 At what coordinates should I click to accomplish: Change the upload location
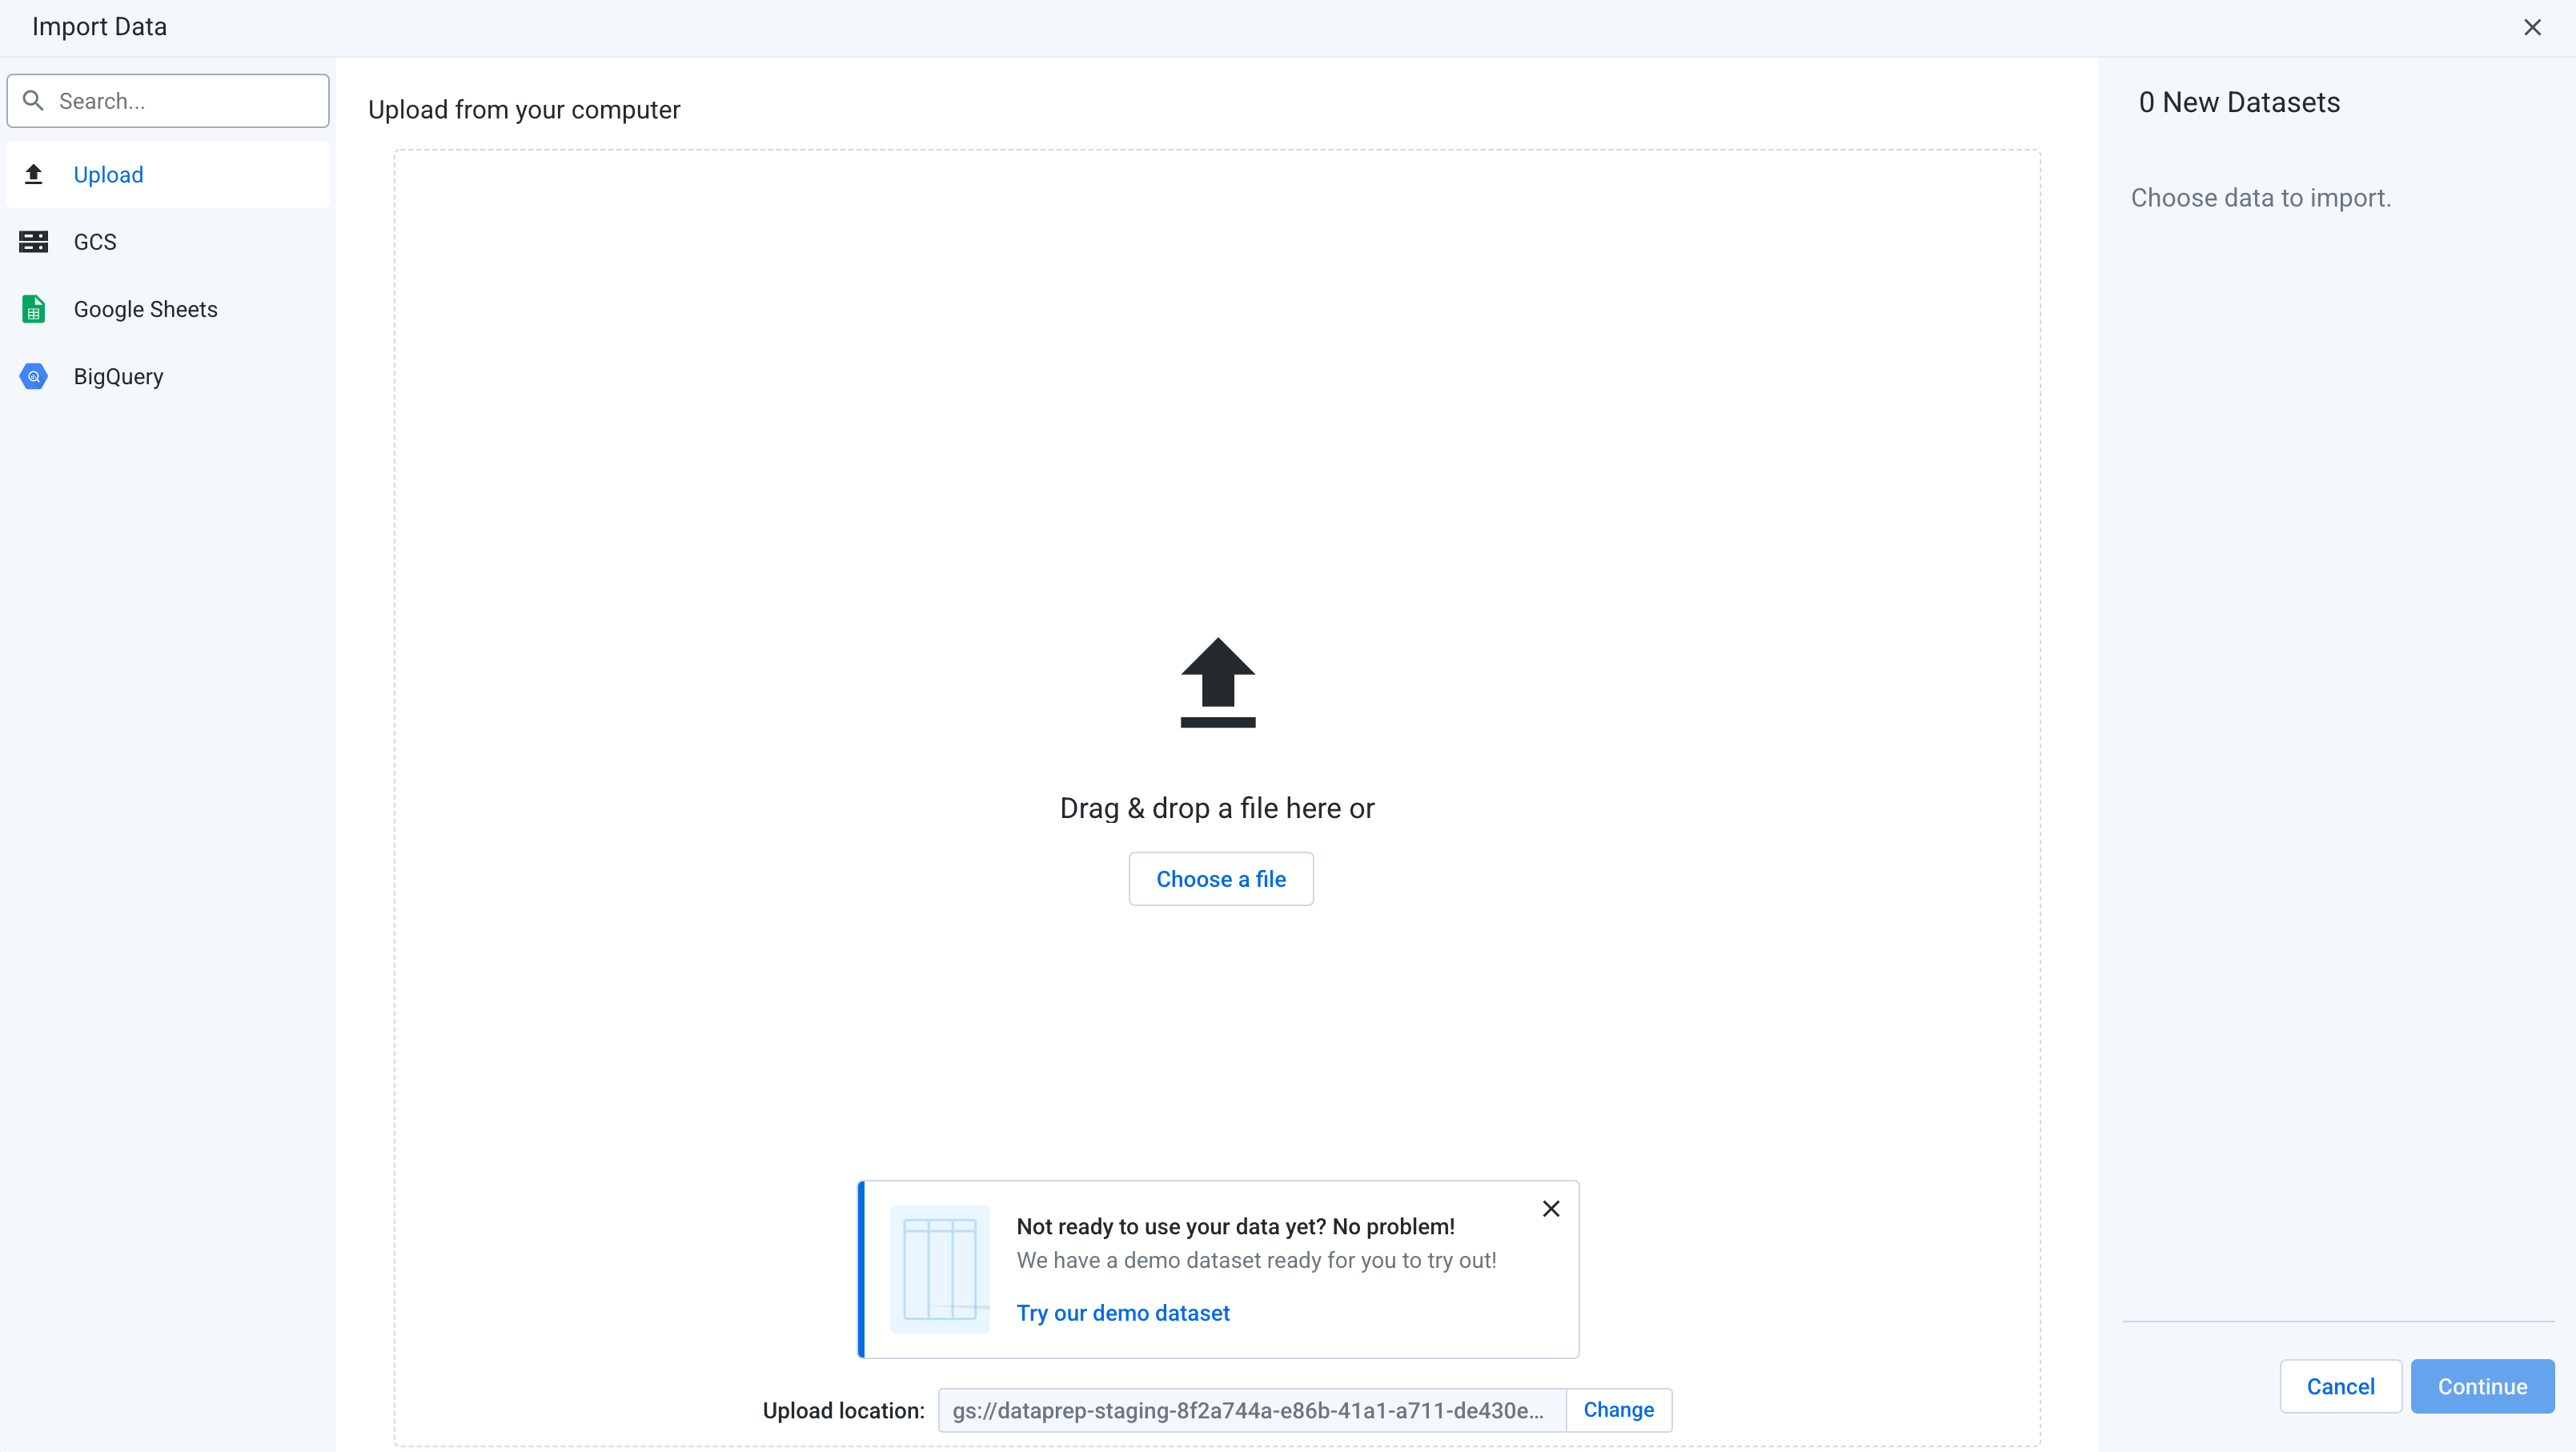[1618, 1410]
